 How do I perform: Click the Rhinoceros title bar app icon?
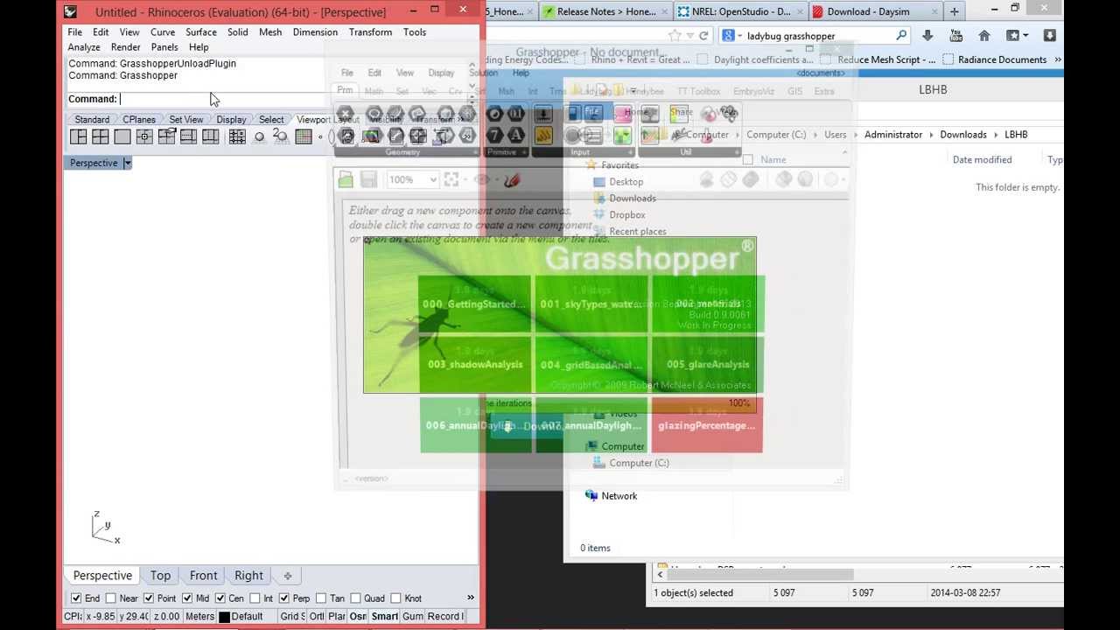click(71, 11)
